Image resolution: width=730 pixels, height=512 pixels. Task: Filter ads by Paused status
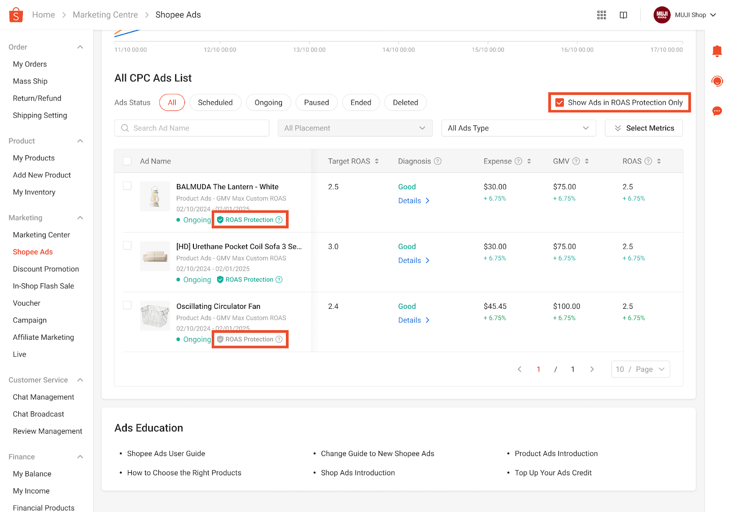pyautogui.click(x=317, y=102)
